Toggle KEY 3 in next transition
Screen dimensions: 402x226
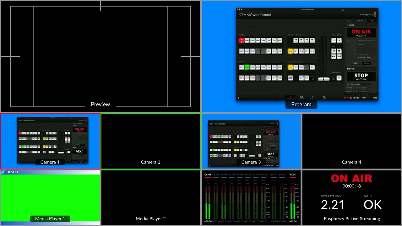(307, 51)
